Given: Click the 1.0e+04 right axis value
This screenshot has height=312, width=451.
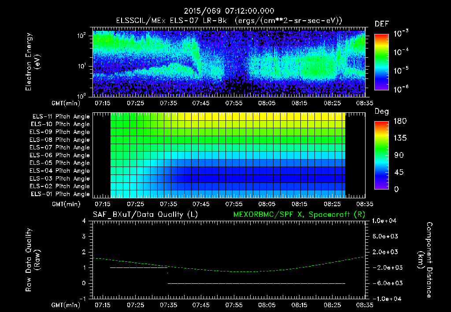Looking at the screenshot, I should 384,221.
